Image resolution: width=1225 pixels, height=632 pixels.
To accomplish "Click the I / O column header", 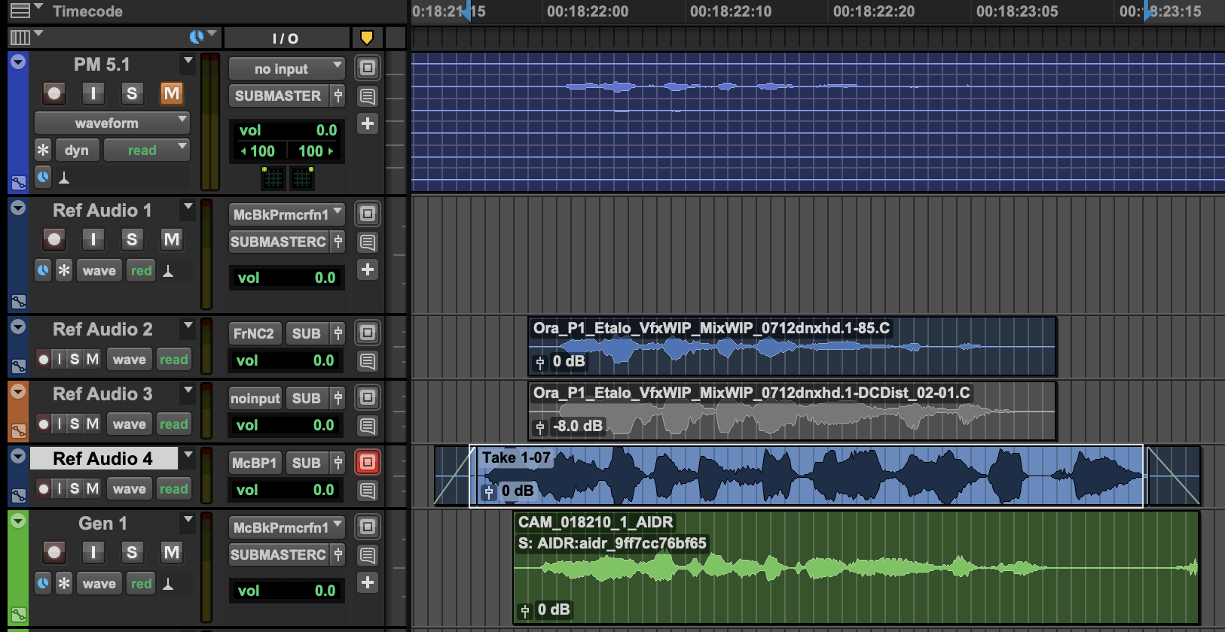I will point(286,38).
